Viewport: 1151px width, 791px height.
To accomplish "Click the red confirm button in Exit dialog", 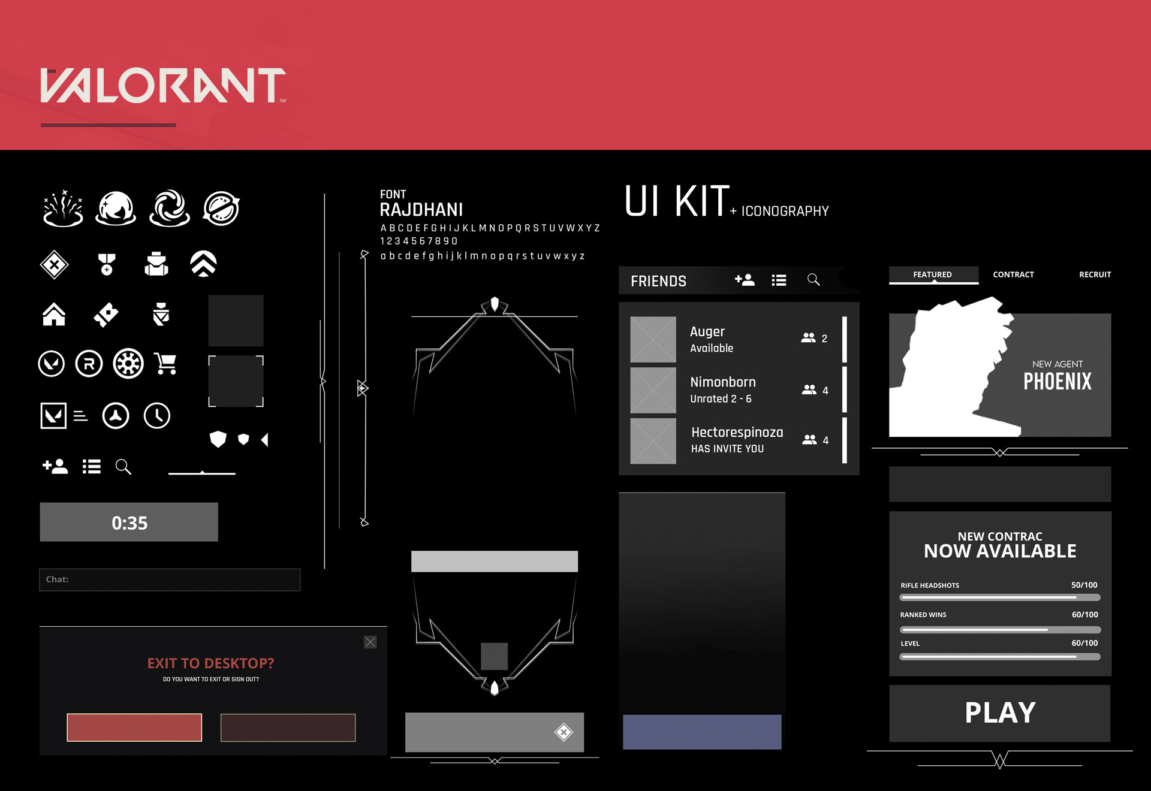I will point(134,727).
